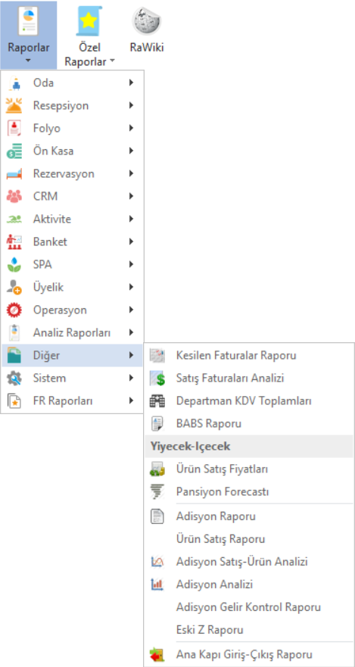Click the Adisyon Analizi bar chart icon
This screenshot has width=355, height=667.
[x=157, y=584]
